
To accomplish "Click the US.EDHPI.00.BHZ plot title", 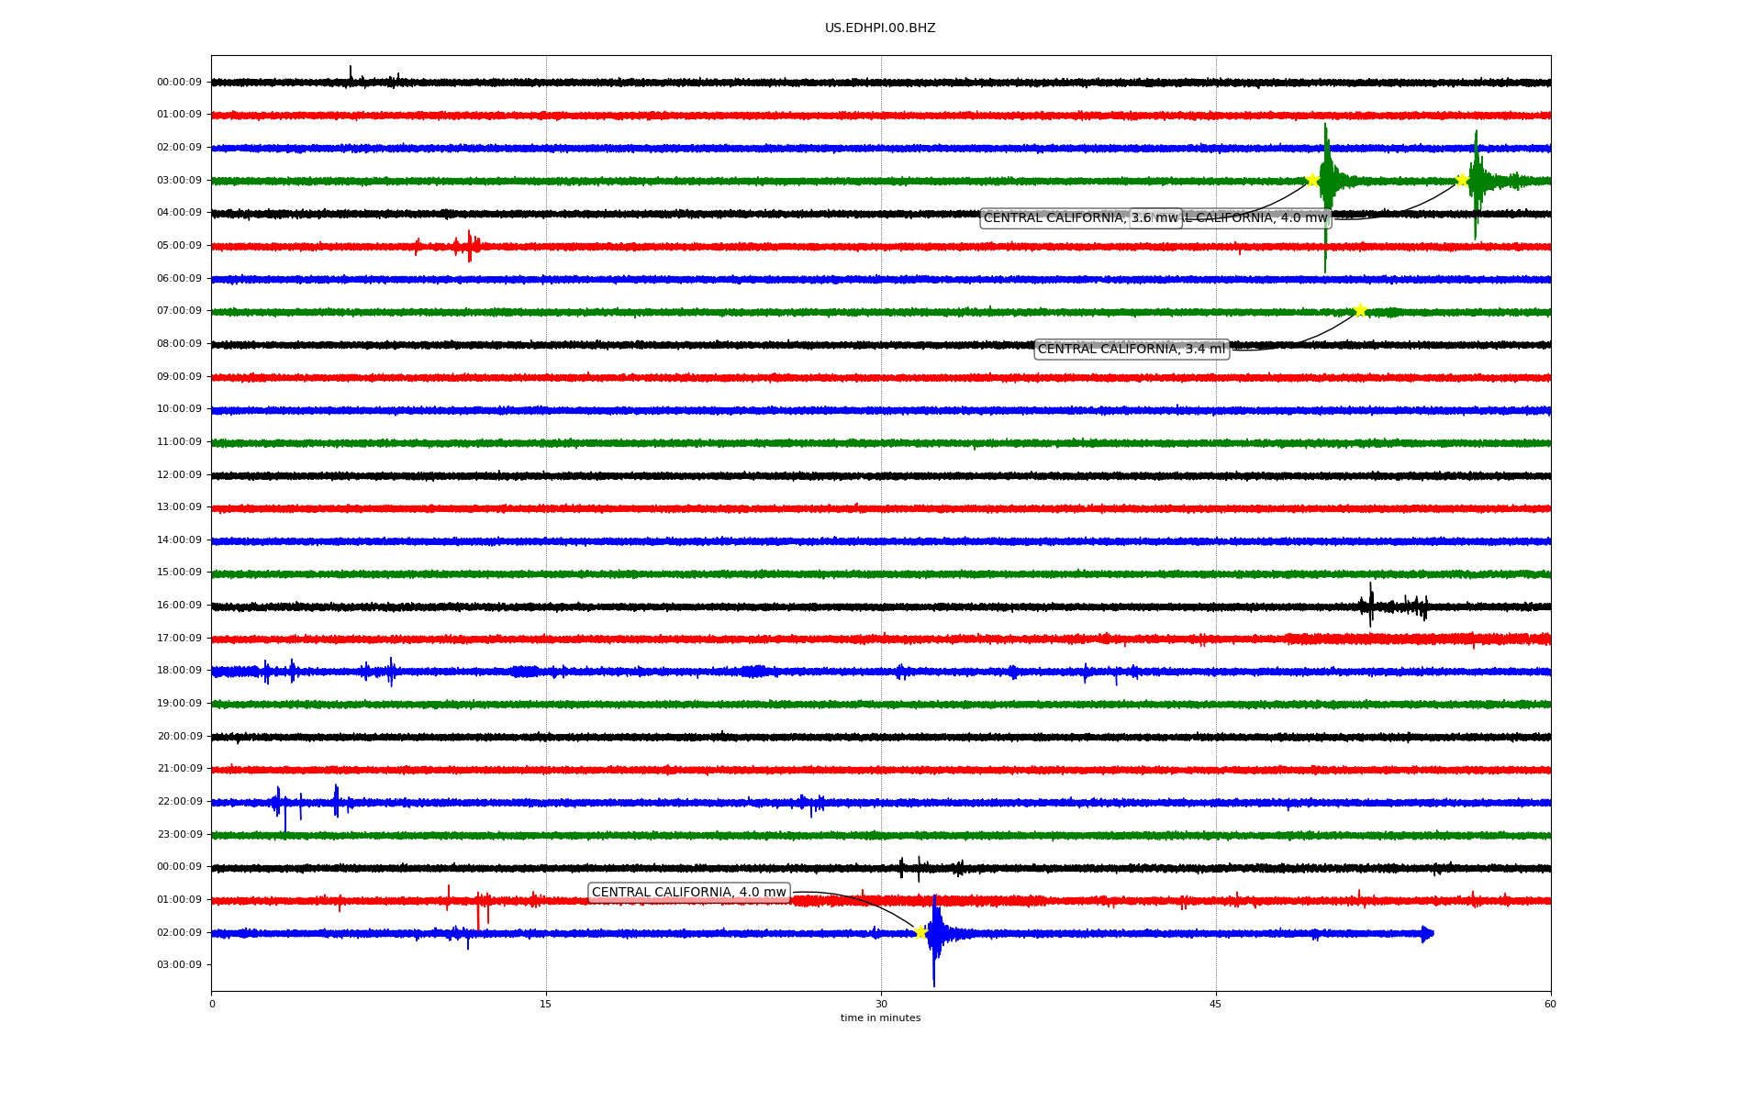I will click(879, 28).
